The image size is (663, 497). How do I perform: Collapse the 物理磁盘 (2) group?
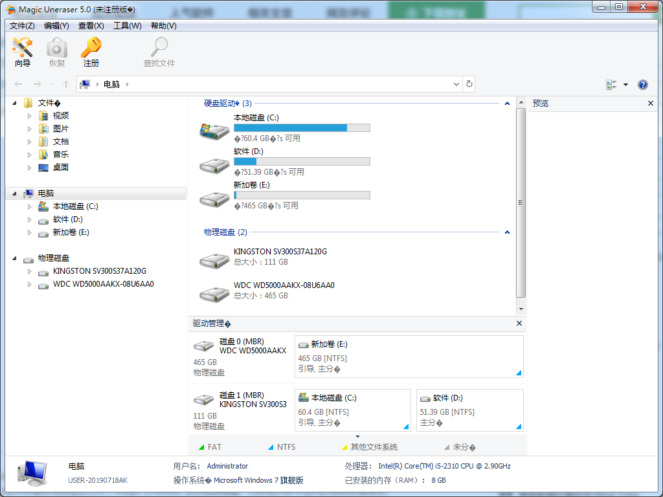(x=507, y=232)
